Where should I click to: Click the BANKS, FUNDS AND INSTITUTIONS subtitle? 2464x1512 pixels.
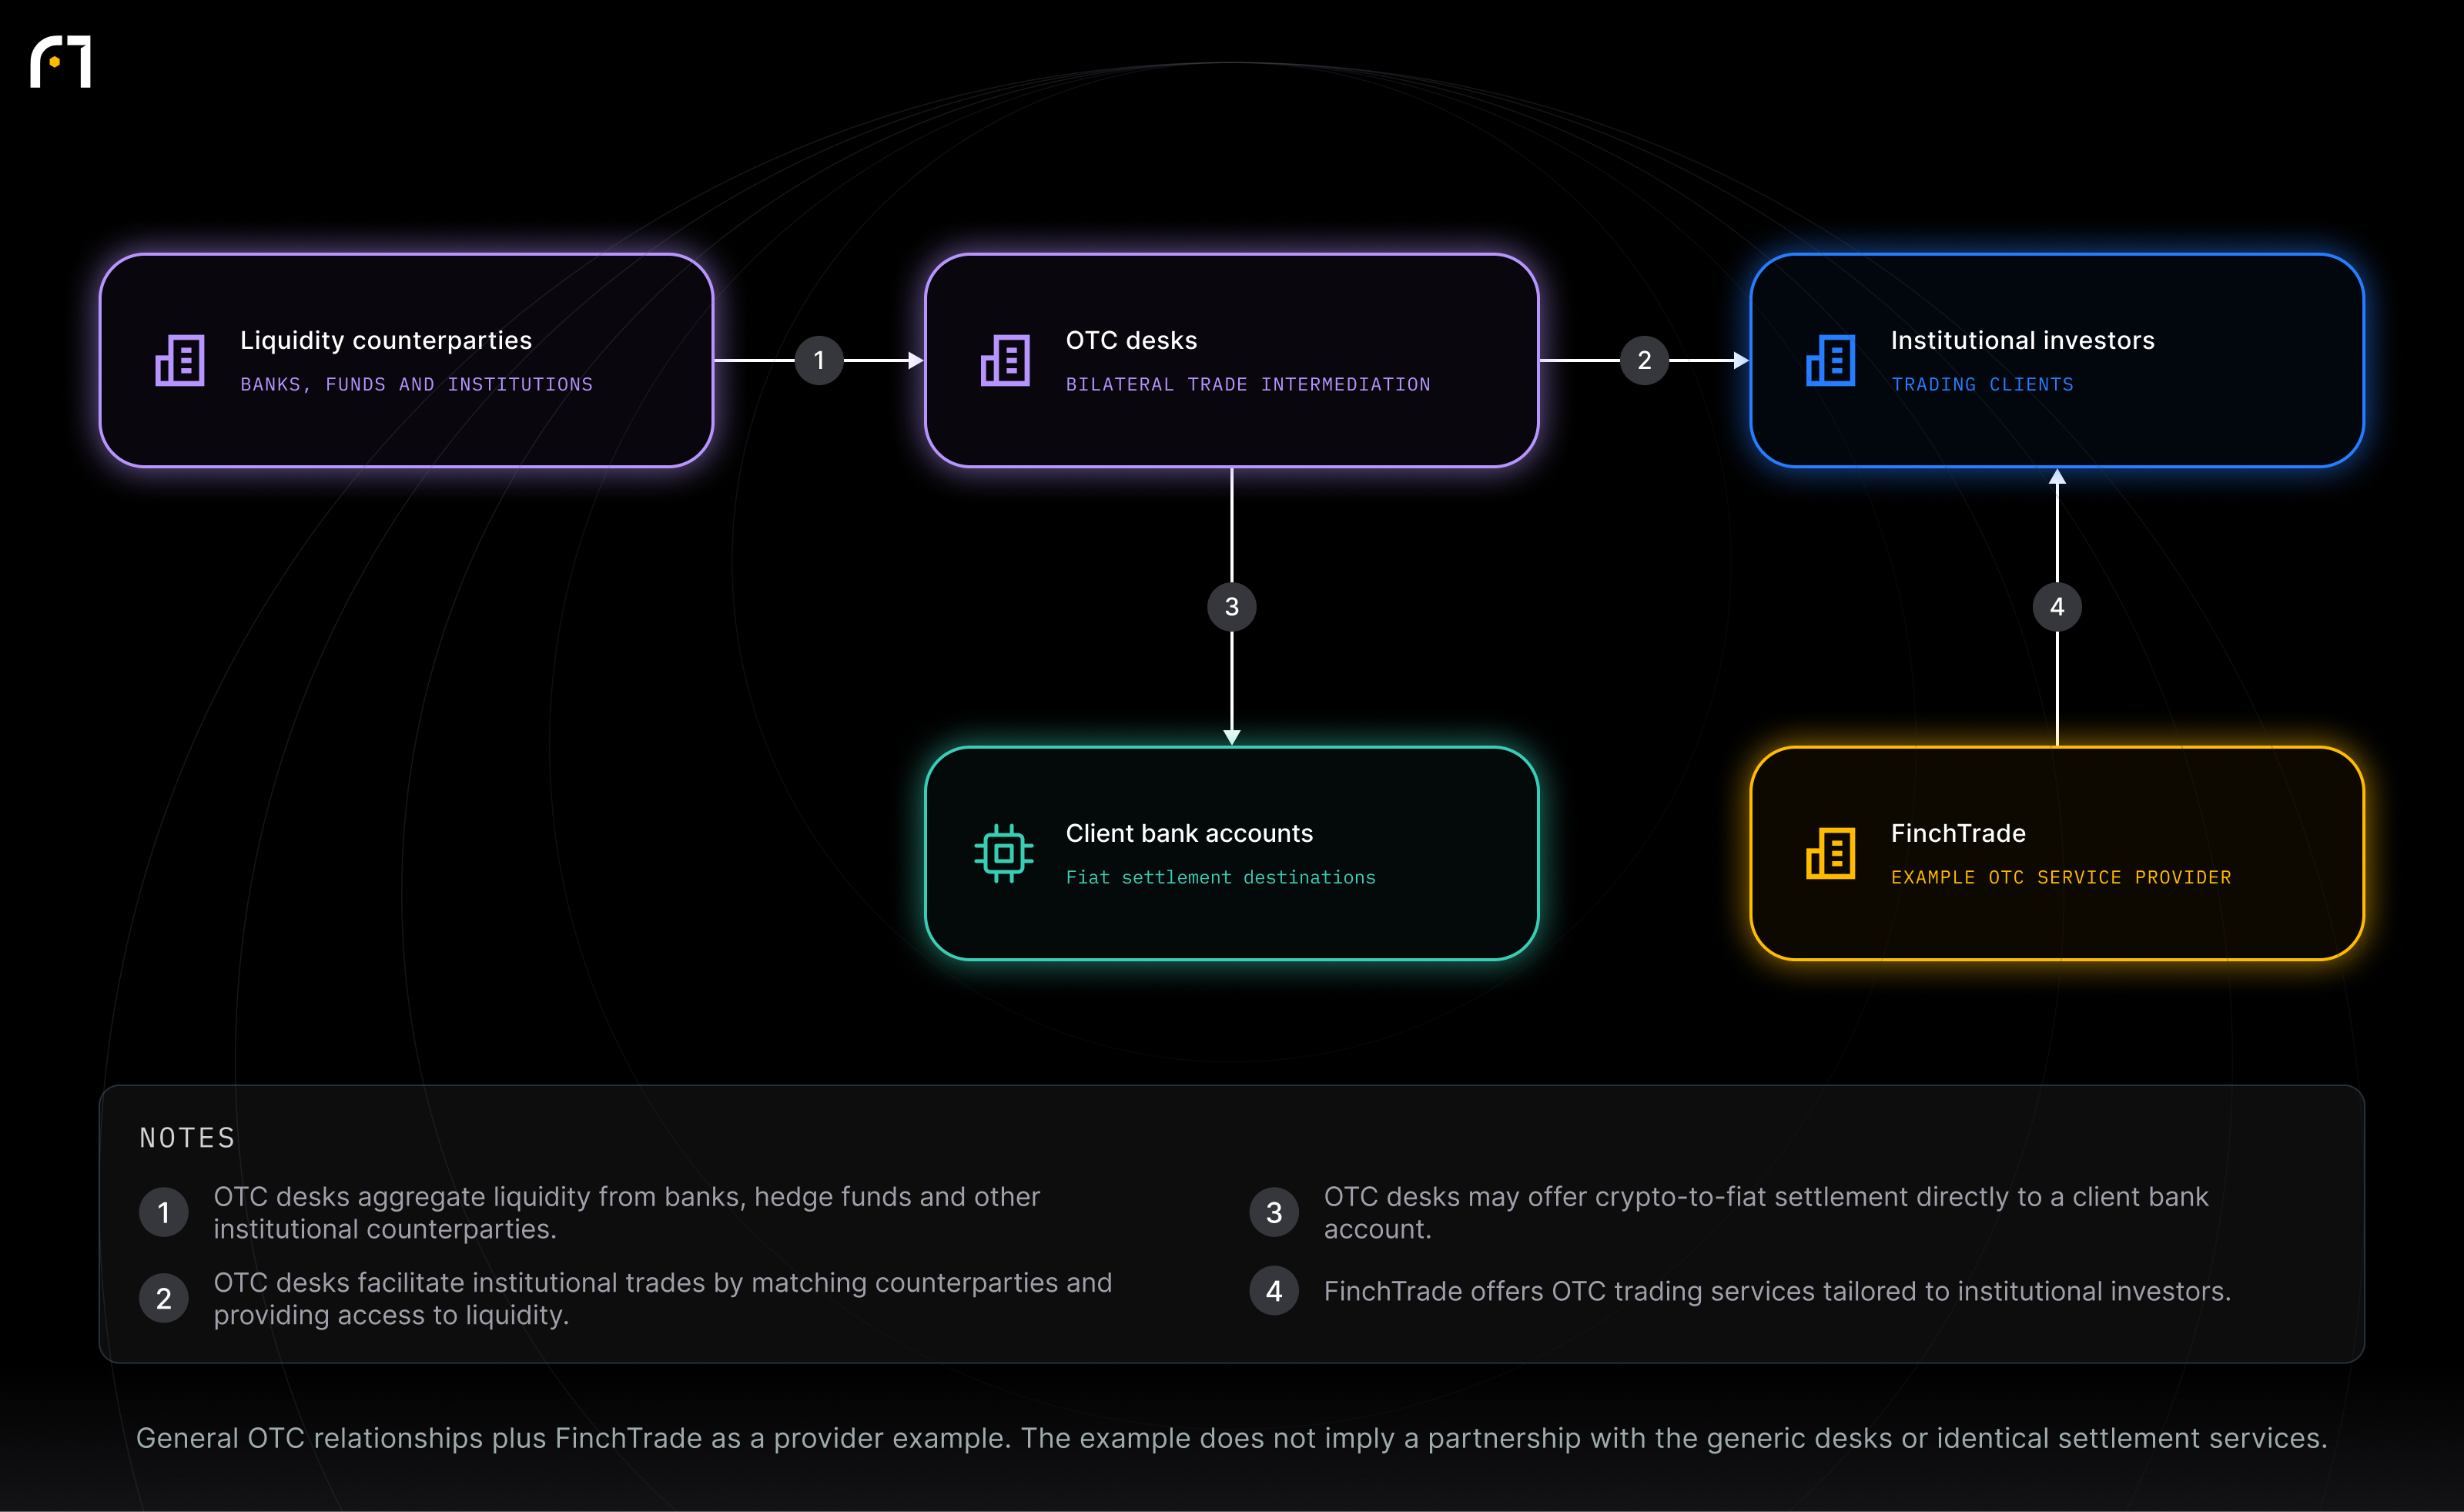point(416,384)
